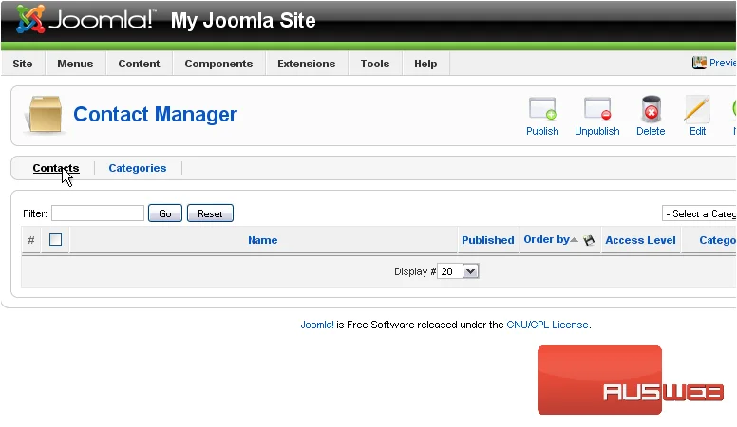
Task: Sort by the Access Level column header
Action: (640, 240)
